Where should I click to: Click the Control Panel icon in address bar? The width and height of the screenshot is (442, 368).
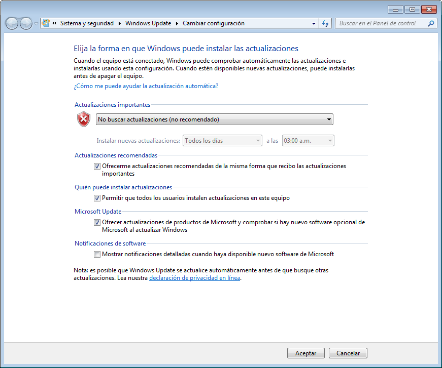(x=46, y=23)
